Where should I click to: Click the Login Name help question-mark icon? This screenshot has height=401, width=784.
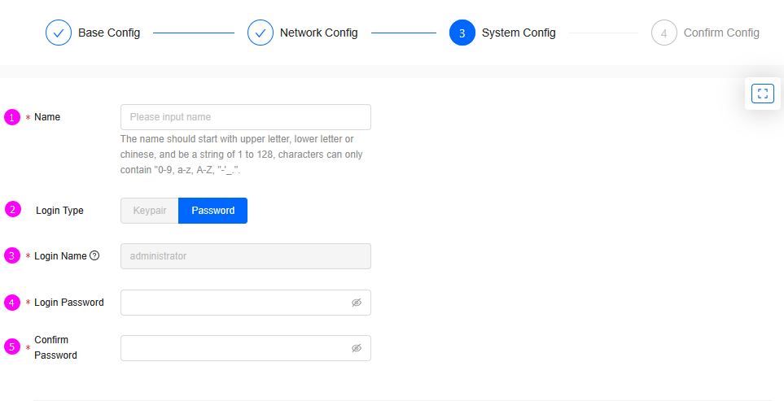(94, 255)
